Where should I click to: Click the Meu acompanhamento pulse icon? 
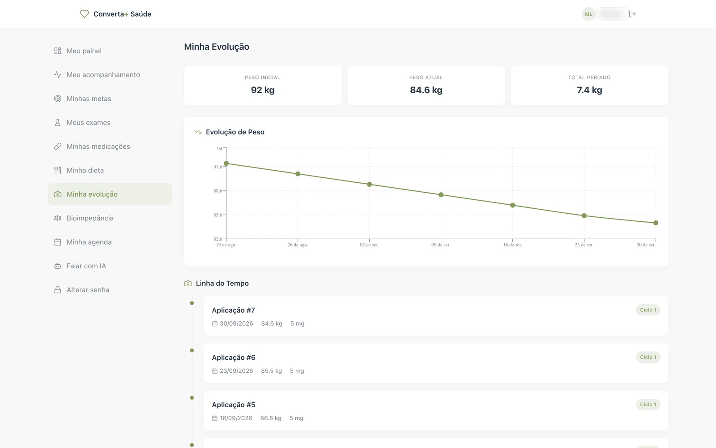pos(58,75)
